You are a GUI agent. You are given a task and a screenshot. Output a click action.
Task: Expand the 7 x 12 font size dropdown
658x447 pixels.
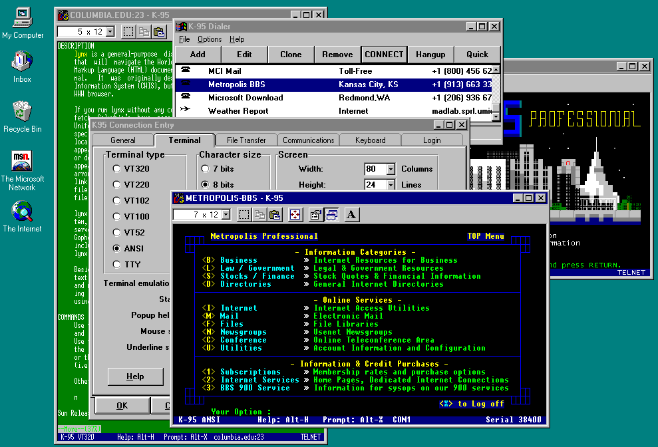click(226, 214)
